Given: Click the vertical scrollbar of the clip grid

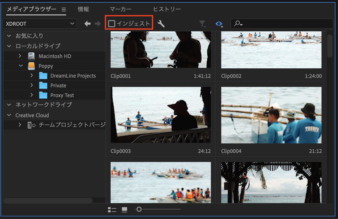Looking at the screenshot, I should point(330,46).
